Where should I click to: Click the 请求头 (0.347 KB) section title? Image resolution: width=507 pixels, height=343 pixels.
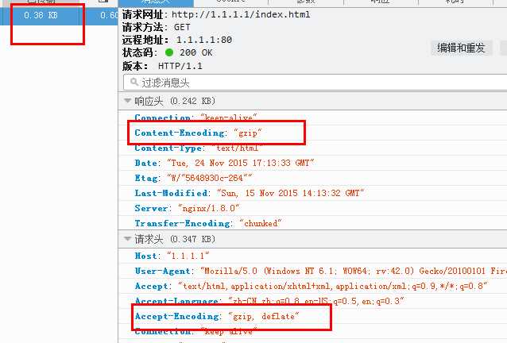tap(175, 239)
